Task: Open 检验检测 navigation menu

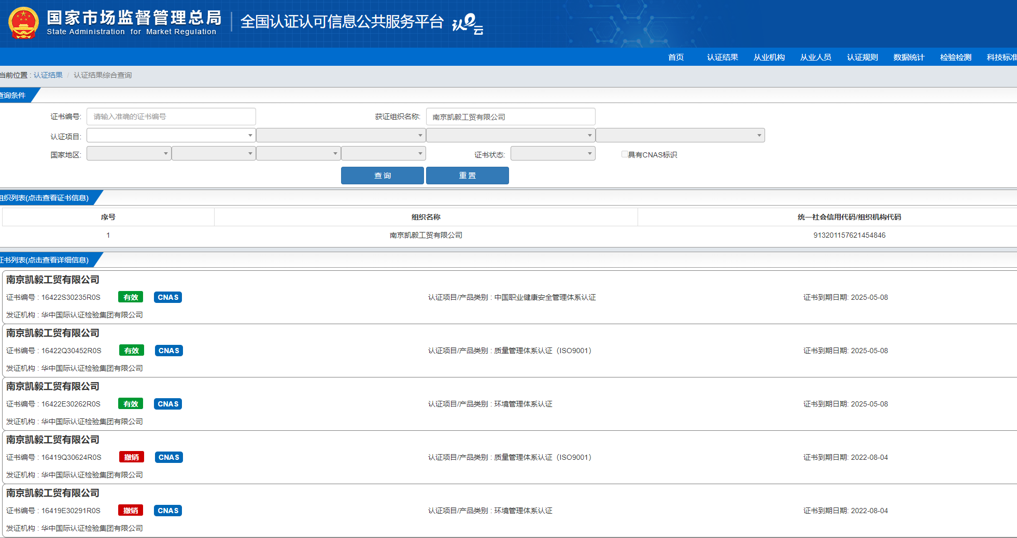Action: 956,57
